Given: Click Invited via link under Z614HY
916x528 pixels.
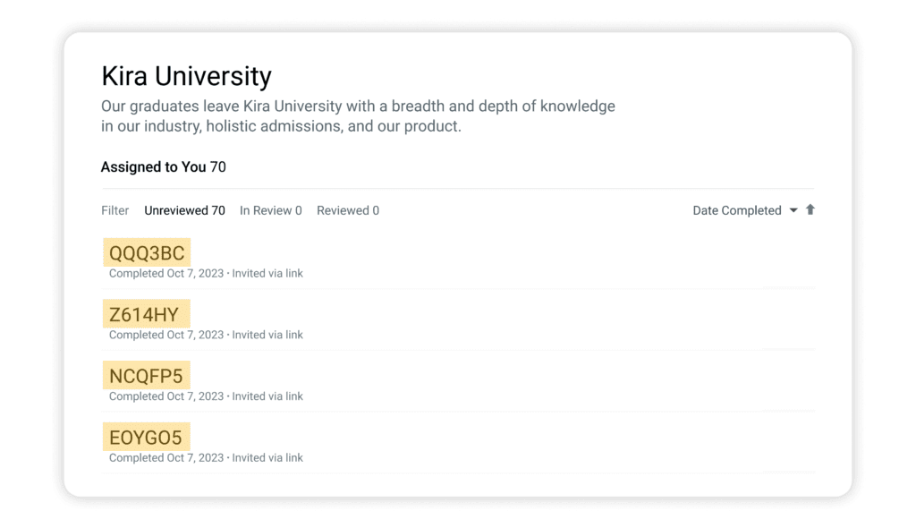Looking at the screenshot, I should (269, 335).
